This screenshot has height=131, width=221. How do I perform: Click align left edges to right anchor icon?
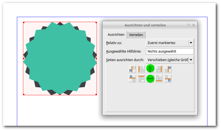pyautogui.click(x=168, y=69)
